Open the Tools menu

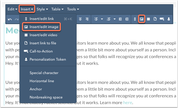click(x=73, y=9)
